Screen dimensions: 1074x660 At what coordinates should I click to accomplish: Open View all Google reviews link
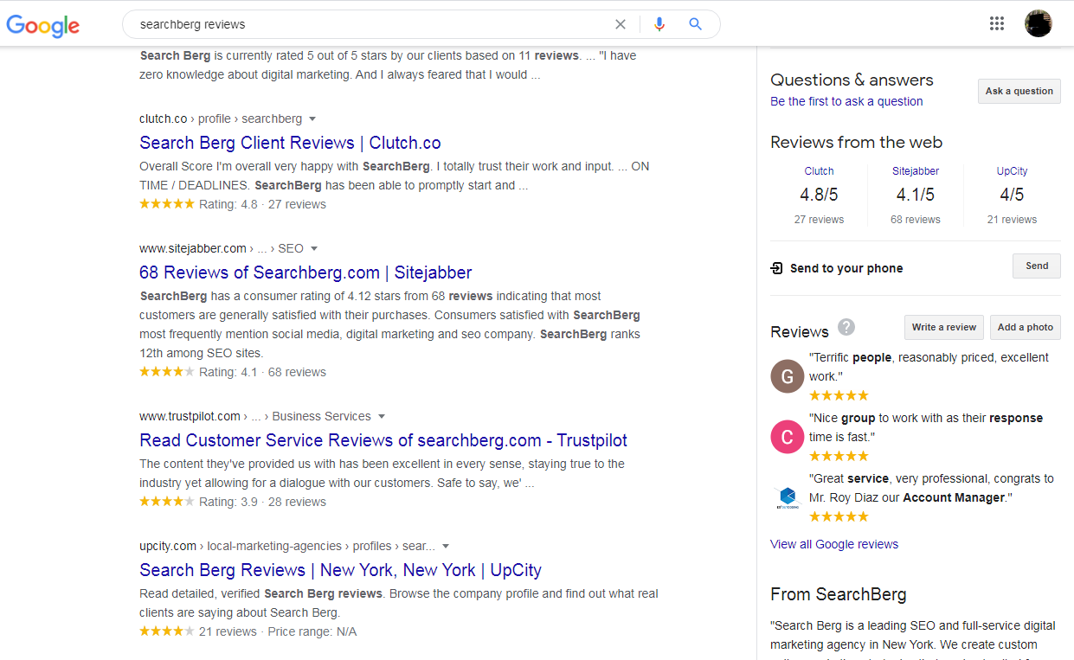(x=834, y=544)
